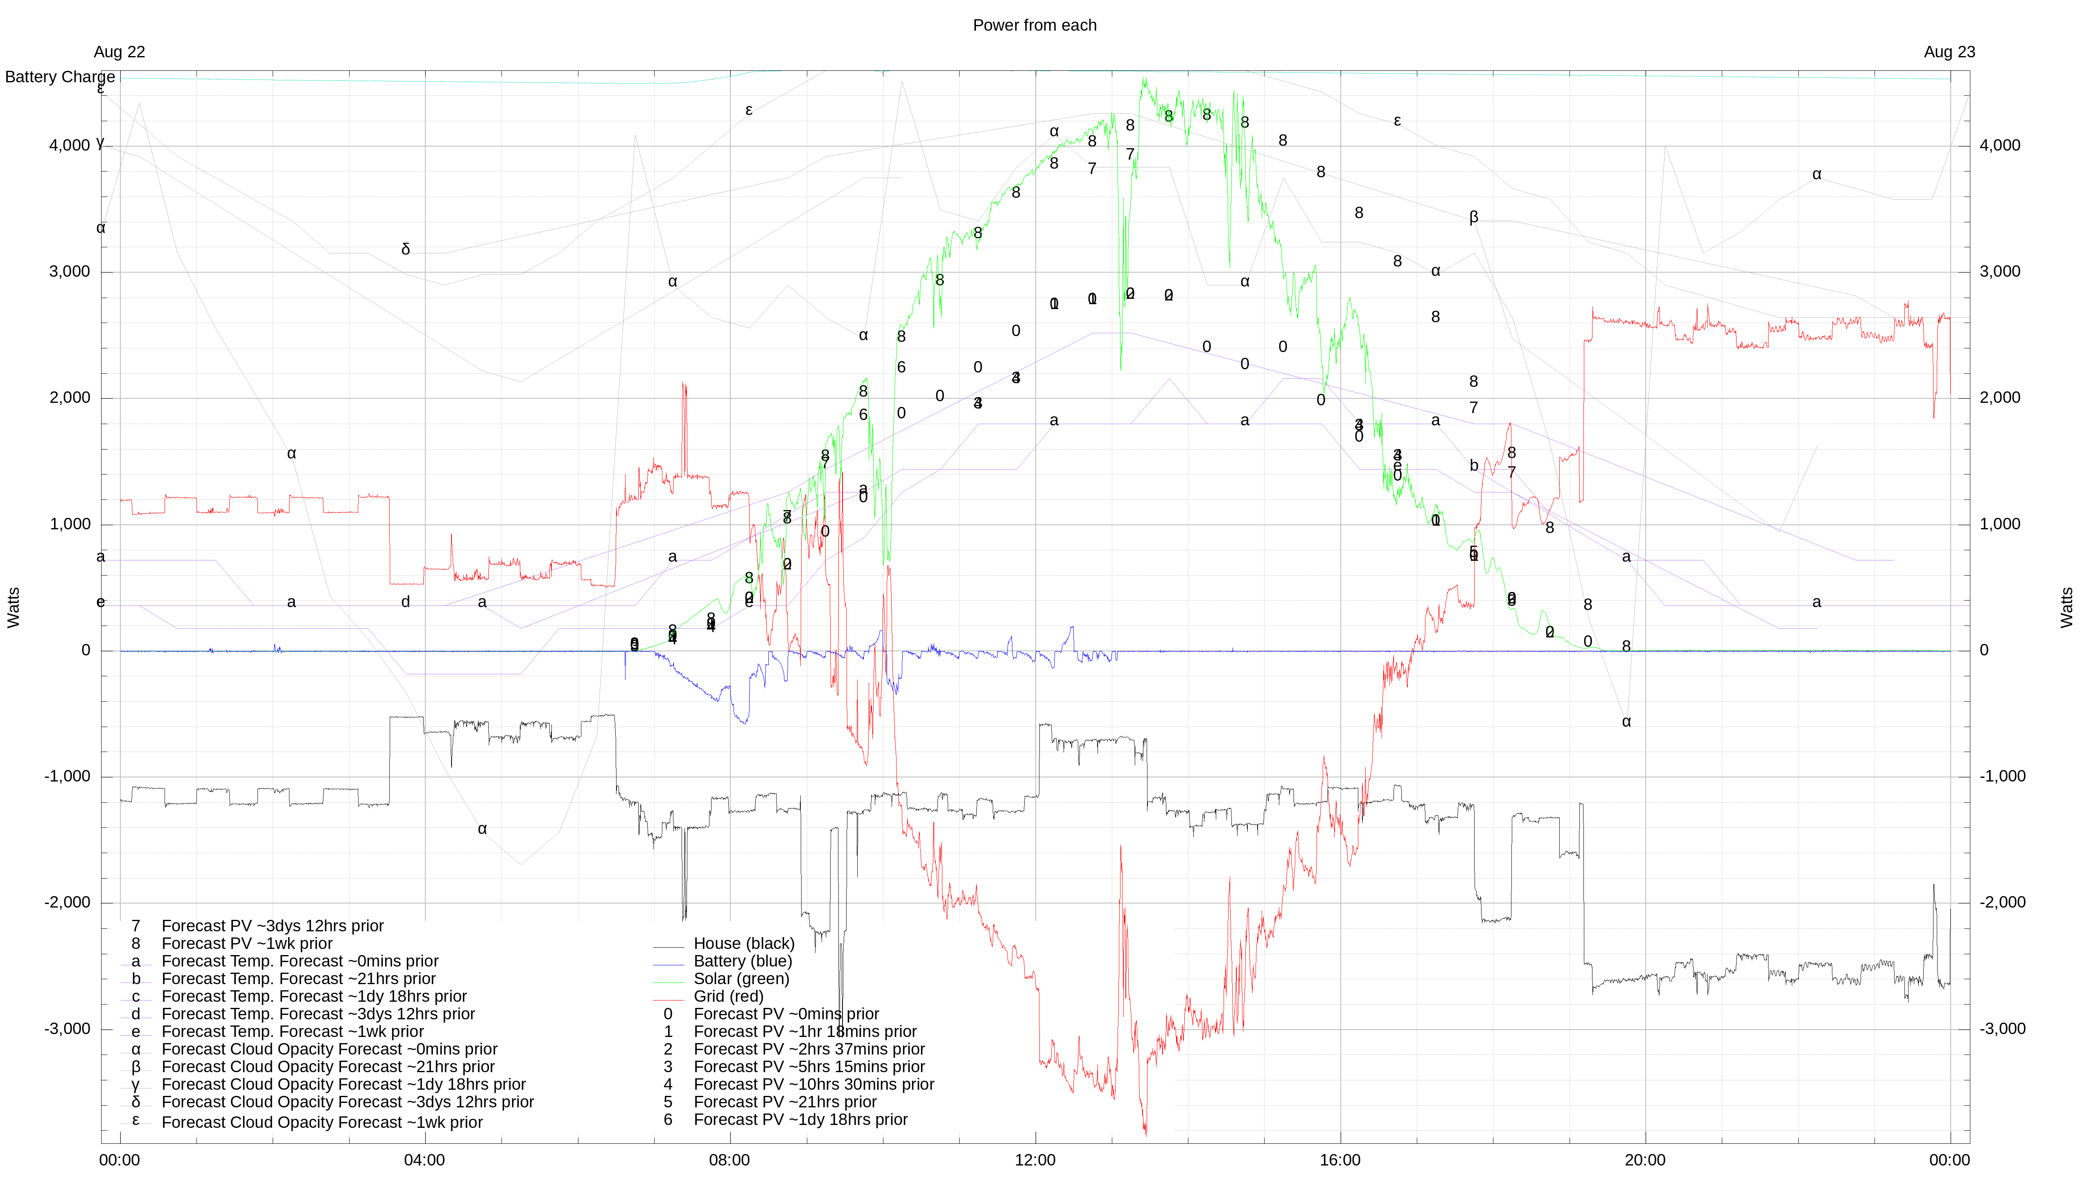
Task: Select the 'Aug 23' date label
Action: pos(1949,52)
